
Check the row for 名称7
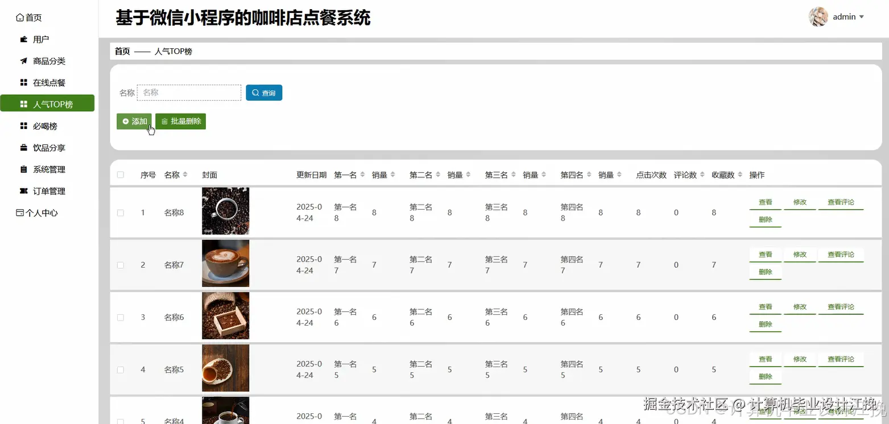(x=120, y=265)
